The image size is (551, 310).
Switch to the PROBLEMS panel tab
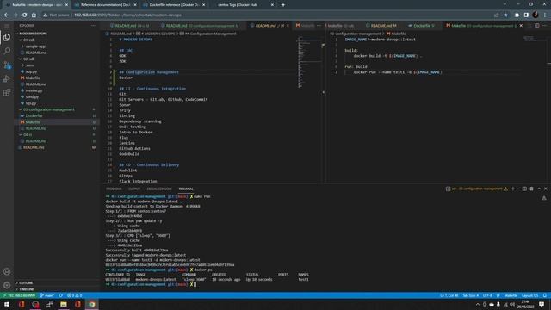pos(114,189)
